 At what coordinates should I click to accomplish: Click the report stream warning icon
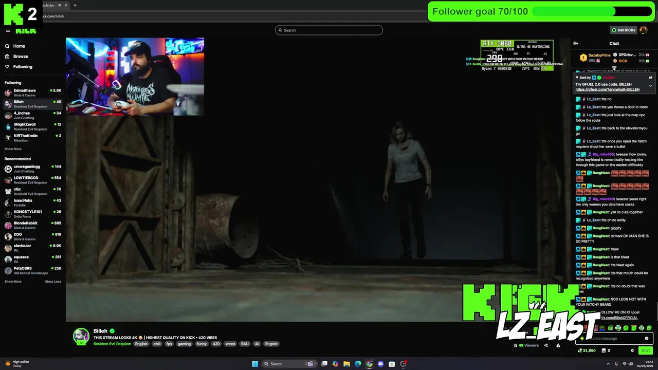click(558, 345)
